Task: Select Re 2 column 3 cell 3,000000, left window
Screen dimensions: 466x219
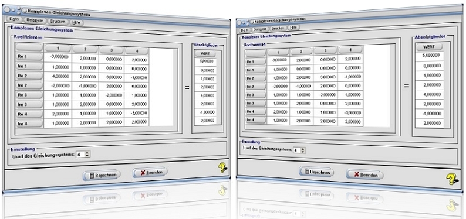Action: tap(112, 77)
